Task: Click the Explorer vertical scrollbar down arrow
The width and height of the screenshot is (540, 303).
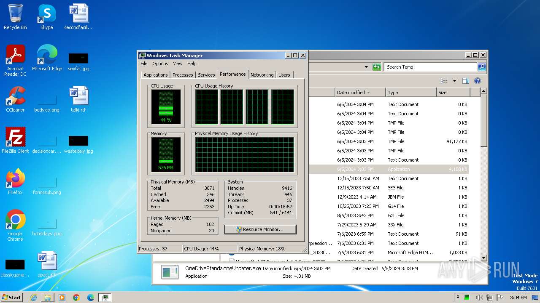Action: [x=483, y=258]
